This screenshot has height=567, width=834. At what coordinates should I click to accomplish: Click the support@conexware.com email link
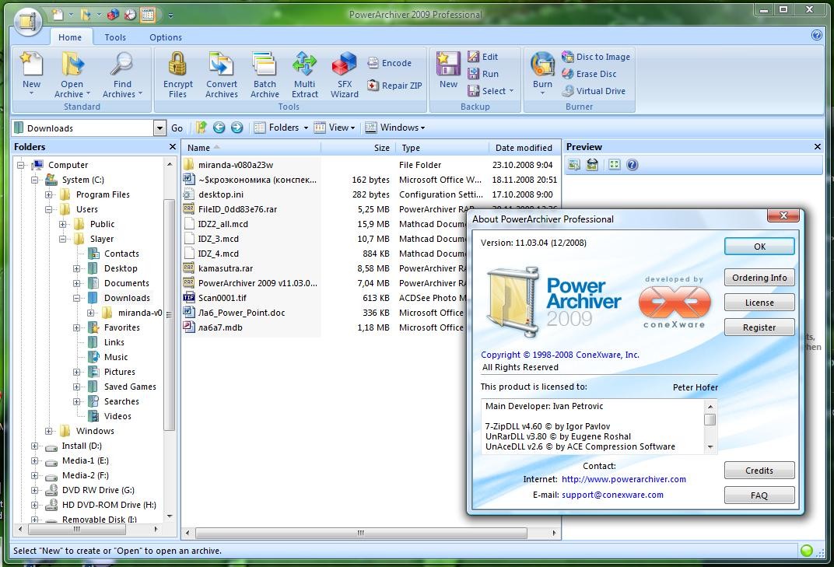[613, 495]
